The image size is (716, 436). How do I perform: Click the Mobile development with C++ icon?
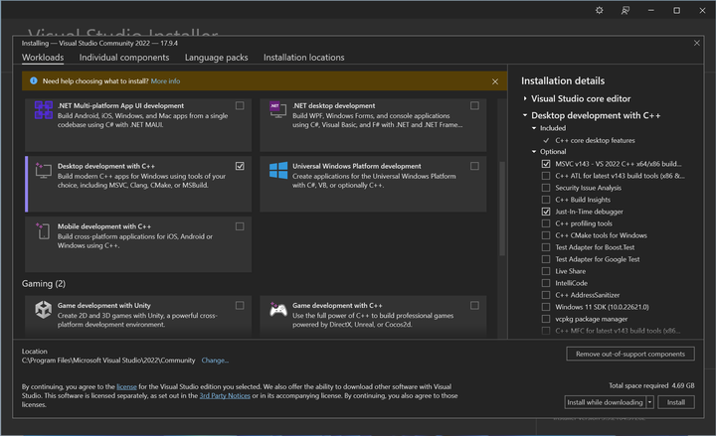pyautogui.click(x=44, y=231)
